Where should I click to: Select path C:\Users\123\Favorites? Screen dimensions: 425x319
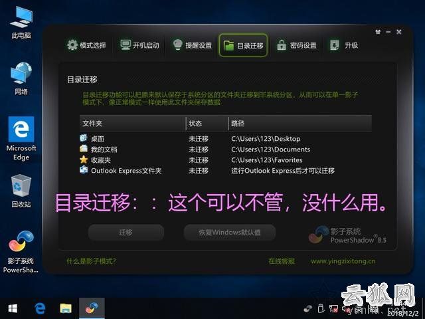click(x=267, y=160)
